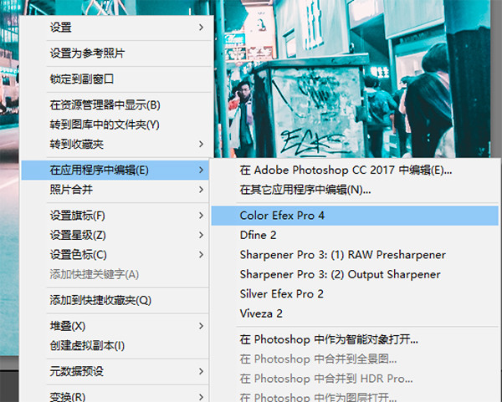502x402 pixels.
Task: Select 创建虚拟副本(I)
Action: coord(87,345)
